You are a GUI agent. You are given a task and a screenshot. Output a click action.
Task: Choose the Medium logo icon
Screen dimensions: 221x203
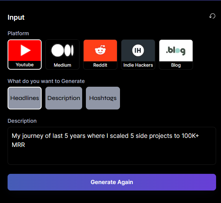[62, 50]
